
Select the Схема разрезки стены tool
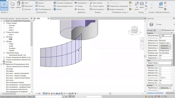point(63,6)
